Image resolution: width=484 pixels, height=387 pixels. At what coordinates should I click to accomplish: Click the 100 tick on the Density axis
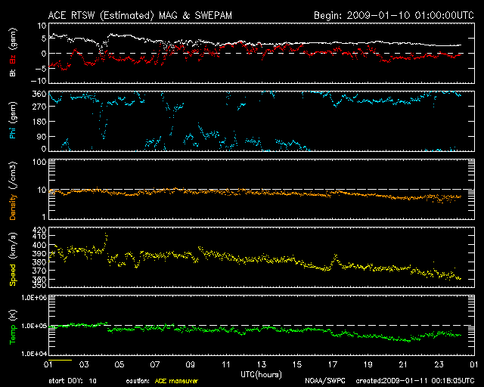tap(39, 163)
